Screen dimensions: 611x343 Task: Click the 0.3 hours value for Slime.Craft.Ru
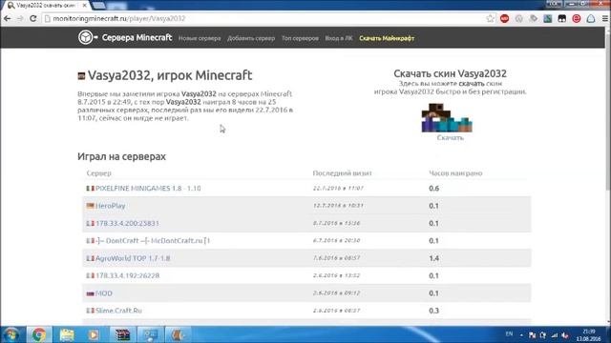point(433,311)
